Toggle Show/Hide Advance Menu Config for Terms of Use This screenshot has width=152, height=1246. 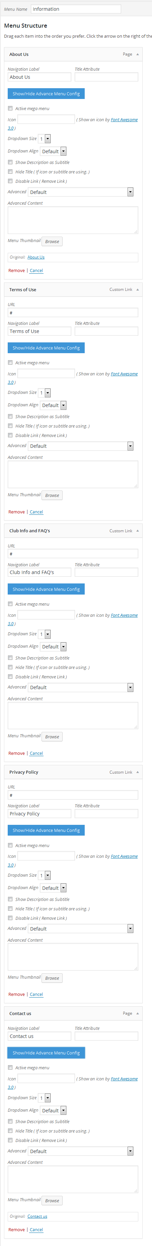46,348
